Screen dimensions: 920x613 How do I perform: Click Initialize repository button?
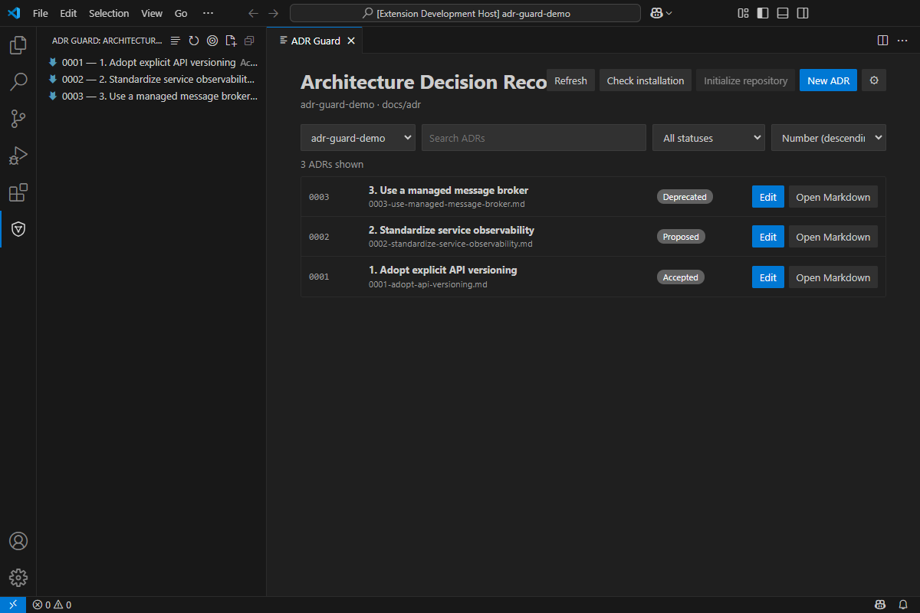tap(746, 80)
